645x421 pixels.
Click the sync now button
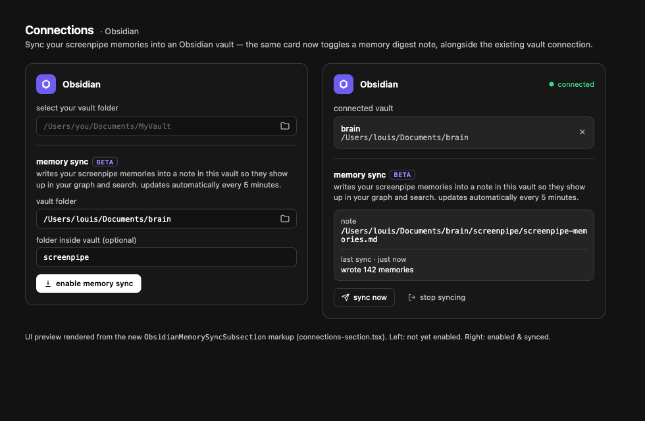[x=364, y=297]
